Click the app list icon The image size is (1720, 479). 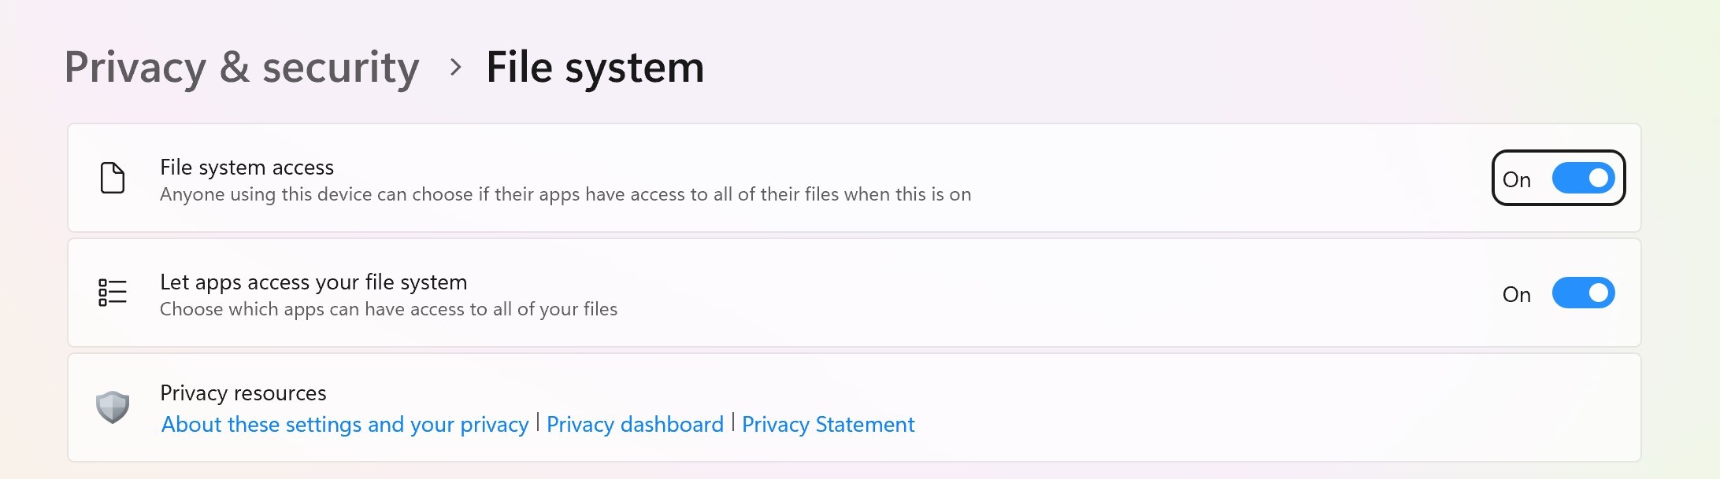click(x=113, y=293)
